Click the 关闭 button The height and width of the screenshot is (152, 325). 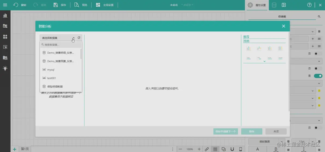276,131
